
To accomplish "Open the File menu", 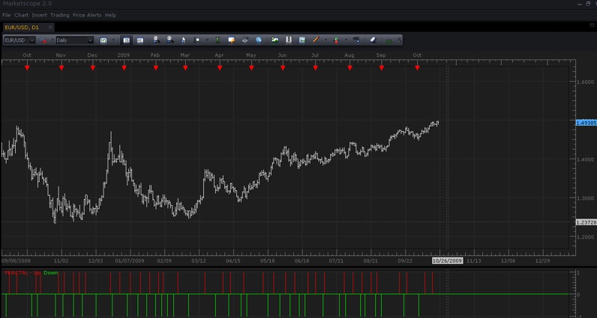I will (x=7, y=15).
